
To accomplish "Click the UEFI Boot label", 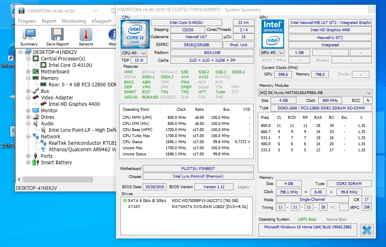I will point(307,219).
